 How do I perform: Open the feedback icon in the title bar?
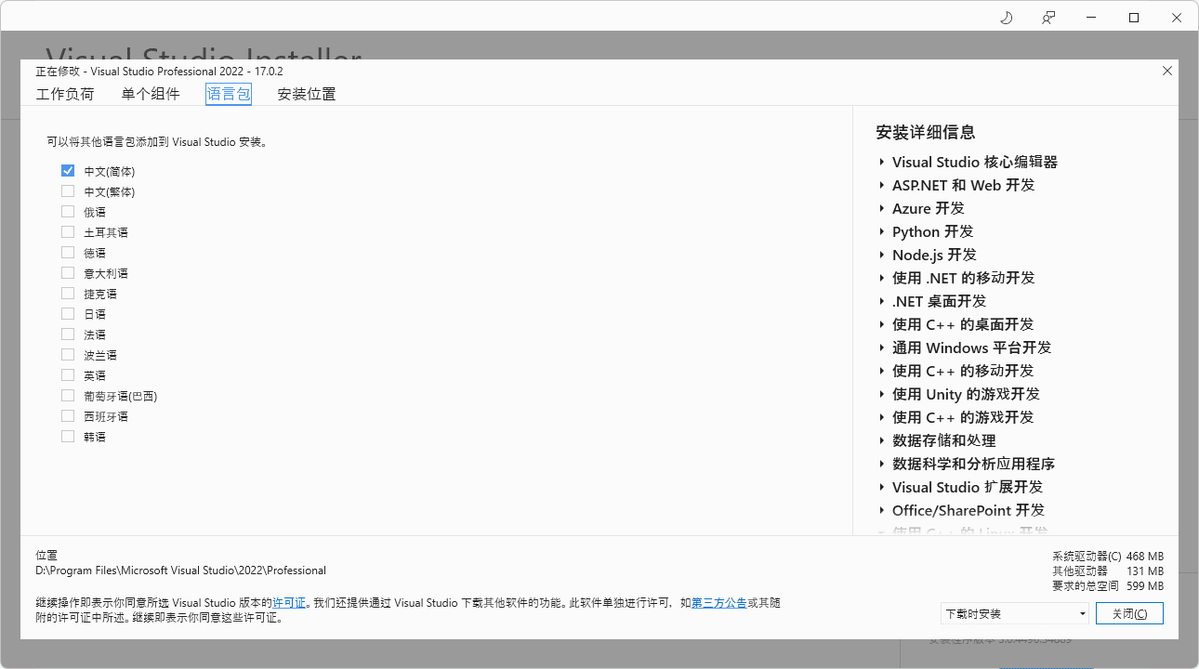click(1047, 17)
